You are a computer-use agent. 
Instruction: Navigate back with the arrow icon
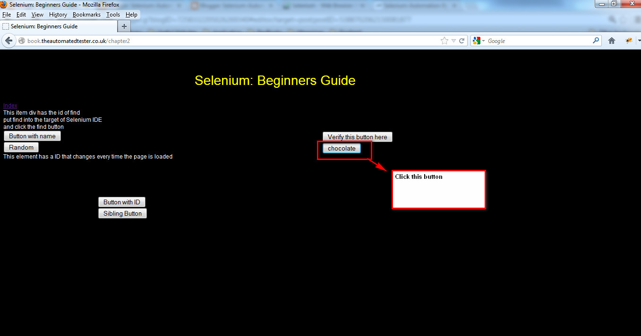click(9, 41)
